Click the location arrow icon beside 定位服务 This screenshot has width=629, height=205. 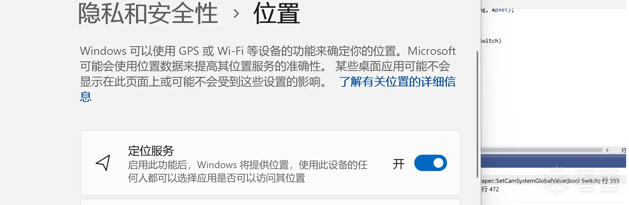pyautogui.click(x=103, y=163)
